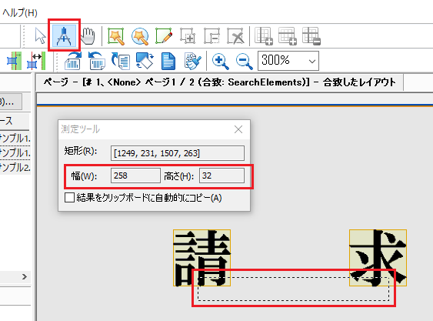Click the width arrows alignment icon

36,61
